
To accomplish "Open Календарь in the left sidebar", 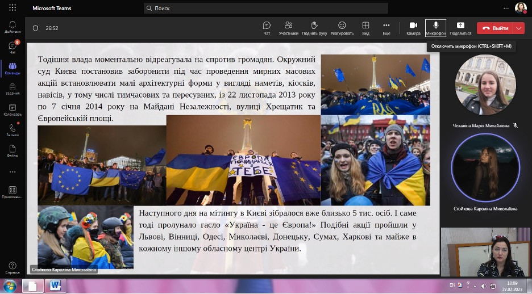I will point(13,109).
